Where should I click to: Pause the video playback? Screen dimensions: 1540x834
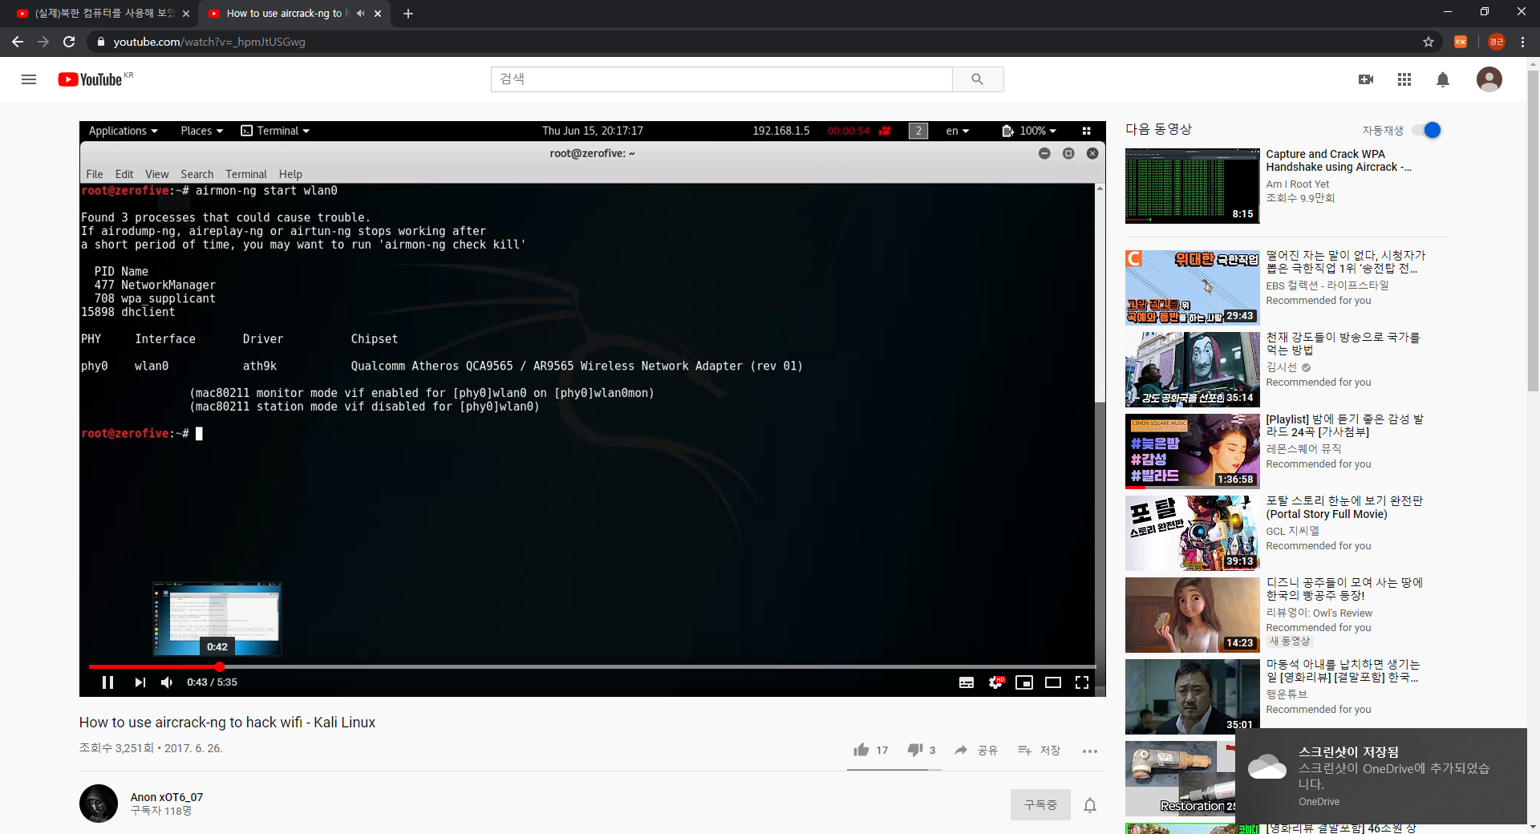pos(107,682)
